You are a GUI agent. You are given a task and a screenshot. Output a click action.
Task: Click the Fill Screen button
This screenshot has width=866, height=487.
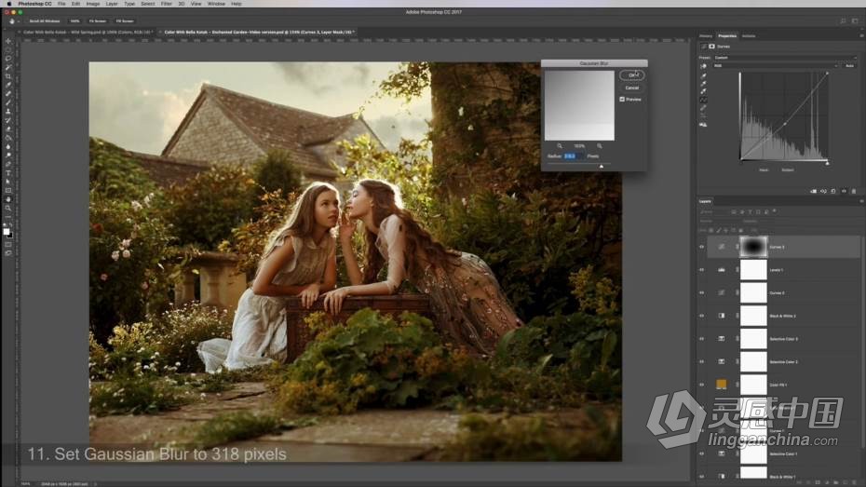pyautogui.click(x=125, y=21)
